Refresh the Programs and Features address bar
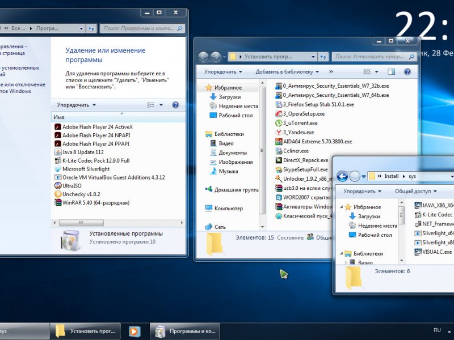The width and height of the screenshot is (454, 340). click(91, 28)
